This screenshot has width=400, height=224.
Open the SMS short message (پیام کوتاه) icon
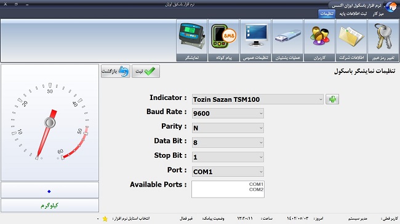224,41
